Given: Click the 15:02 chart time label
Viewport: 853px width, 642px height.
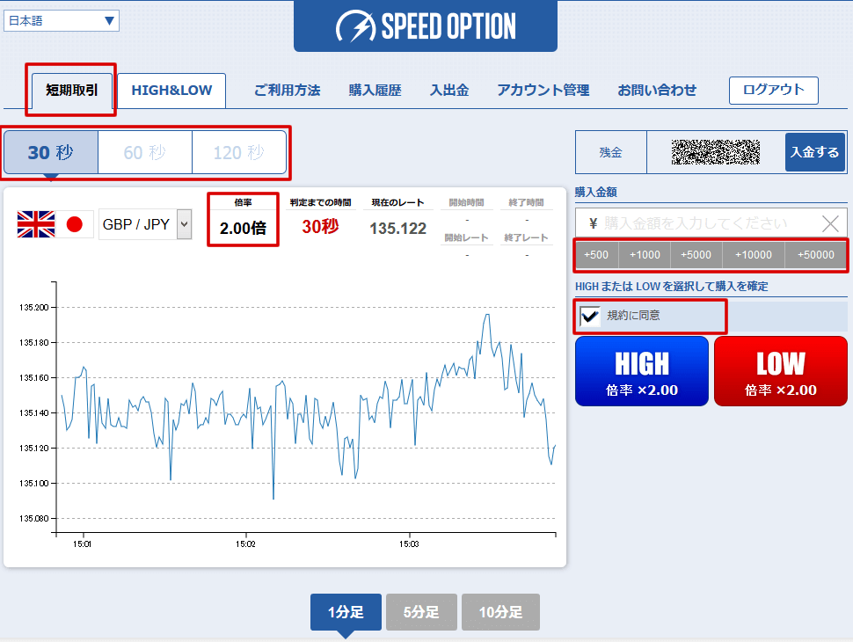Looking at the screenshot, I should tap(245, 544).
